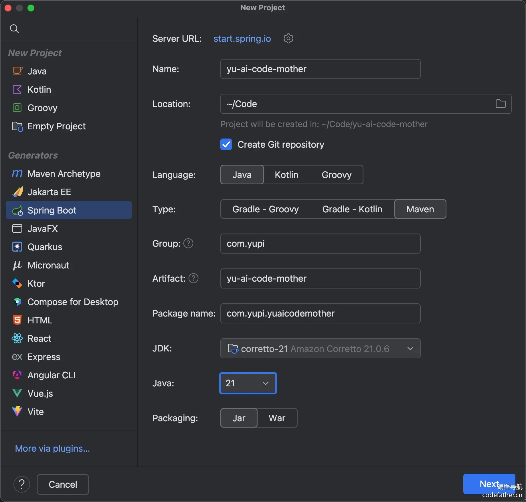Choose Gradle - Groovy build type
This screenshot has height=502, width=526.
[266, 209]
